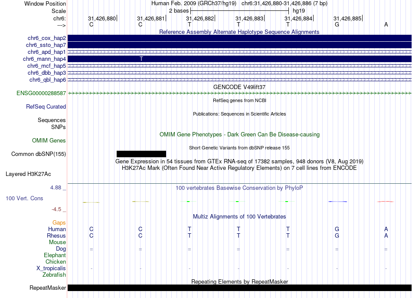Viewport: 412px width, 298px height.
Task: Click the Gaps label in Multiz track
Action: point(59,223)
